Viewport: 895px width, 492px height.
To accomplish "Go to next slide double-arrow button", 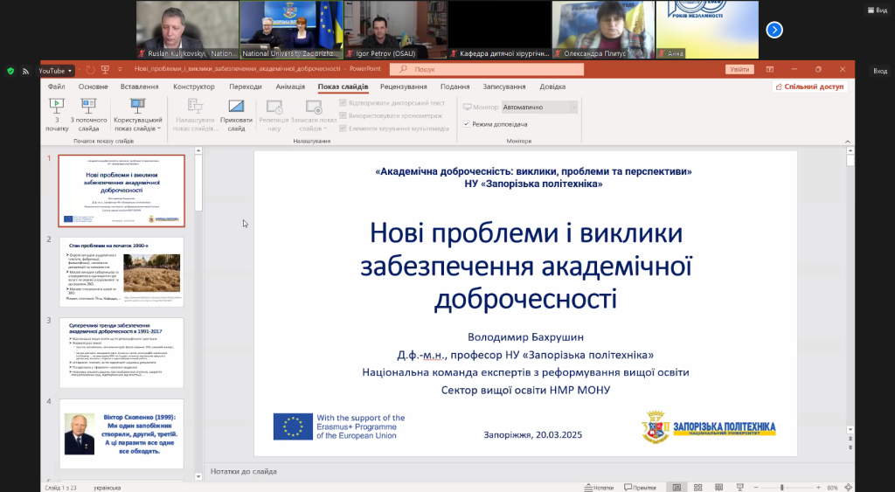I will click(850, 448).
